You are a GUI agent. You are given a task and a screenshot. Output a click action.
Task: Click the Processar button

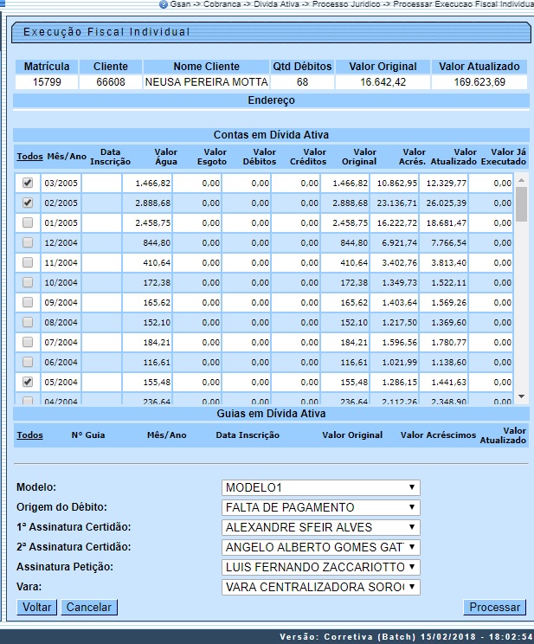click(494, 608)
